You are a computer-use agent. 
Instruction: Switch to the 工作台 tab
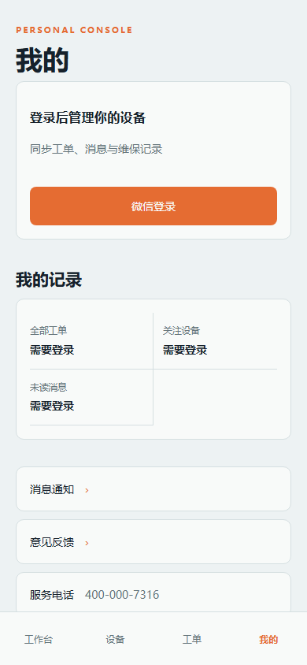coord(39,640)
